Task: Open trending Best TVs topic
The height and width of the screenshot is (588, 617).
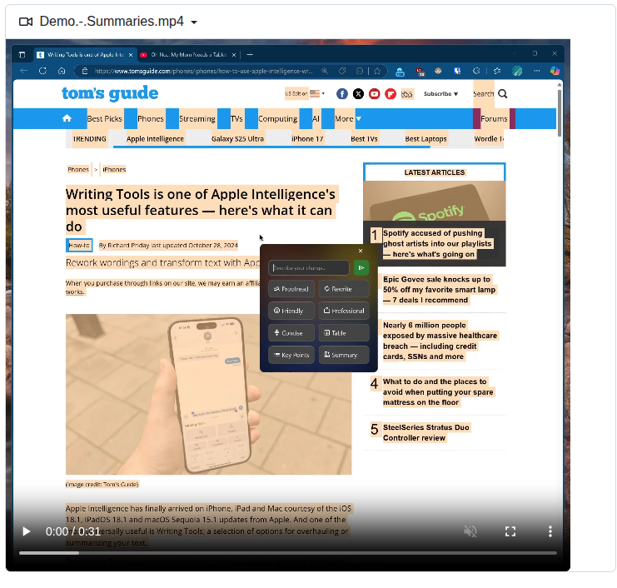Action: pos(364,139)
